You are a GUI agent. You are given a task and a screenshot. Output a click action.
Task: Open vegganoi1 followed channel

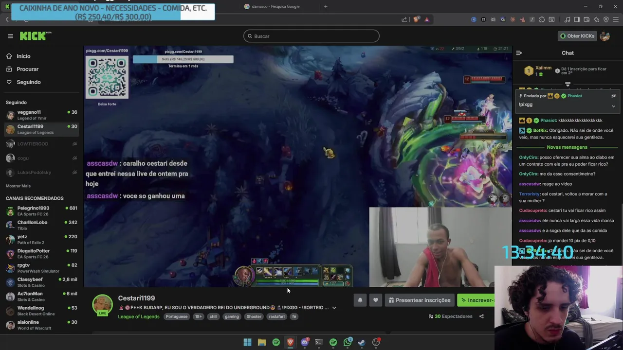(x=41, y=115)
